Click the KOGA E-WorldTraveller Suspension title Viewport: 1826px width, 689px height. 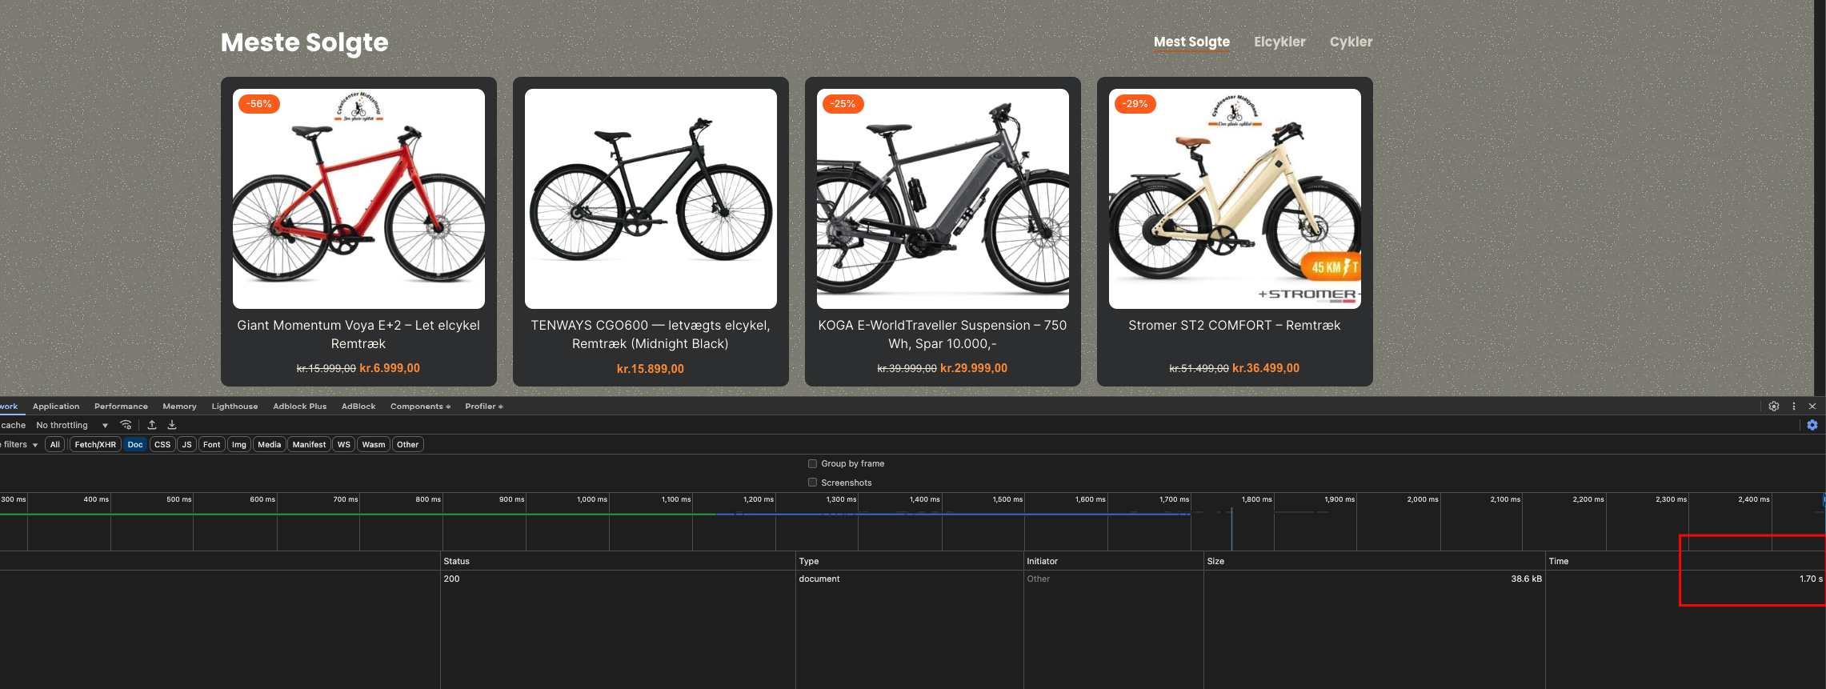943,334
